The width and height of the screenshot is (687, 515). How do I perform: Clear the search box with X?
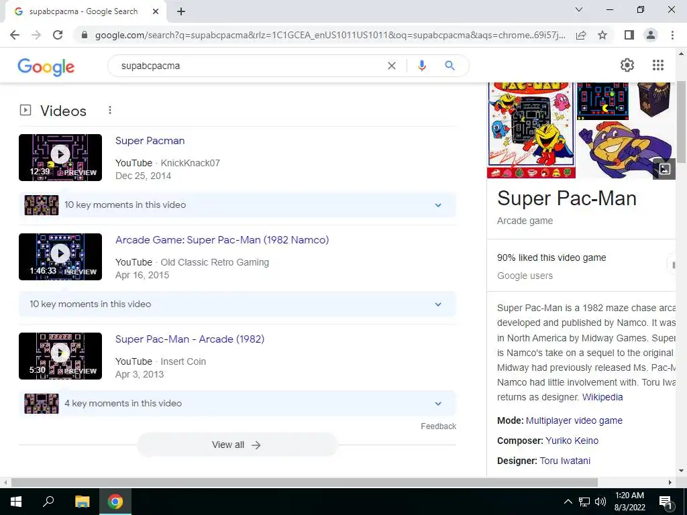tap(392, 66)
